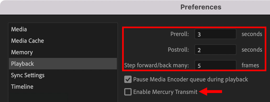
Task: Click the 'seconds' unit beside the Preroll field
Action: pyautogui.click(x=252, y=34)
